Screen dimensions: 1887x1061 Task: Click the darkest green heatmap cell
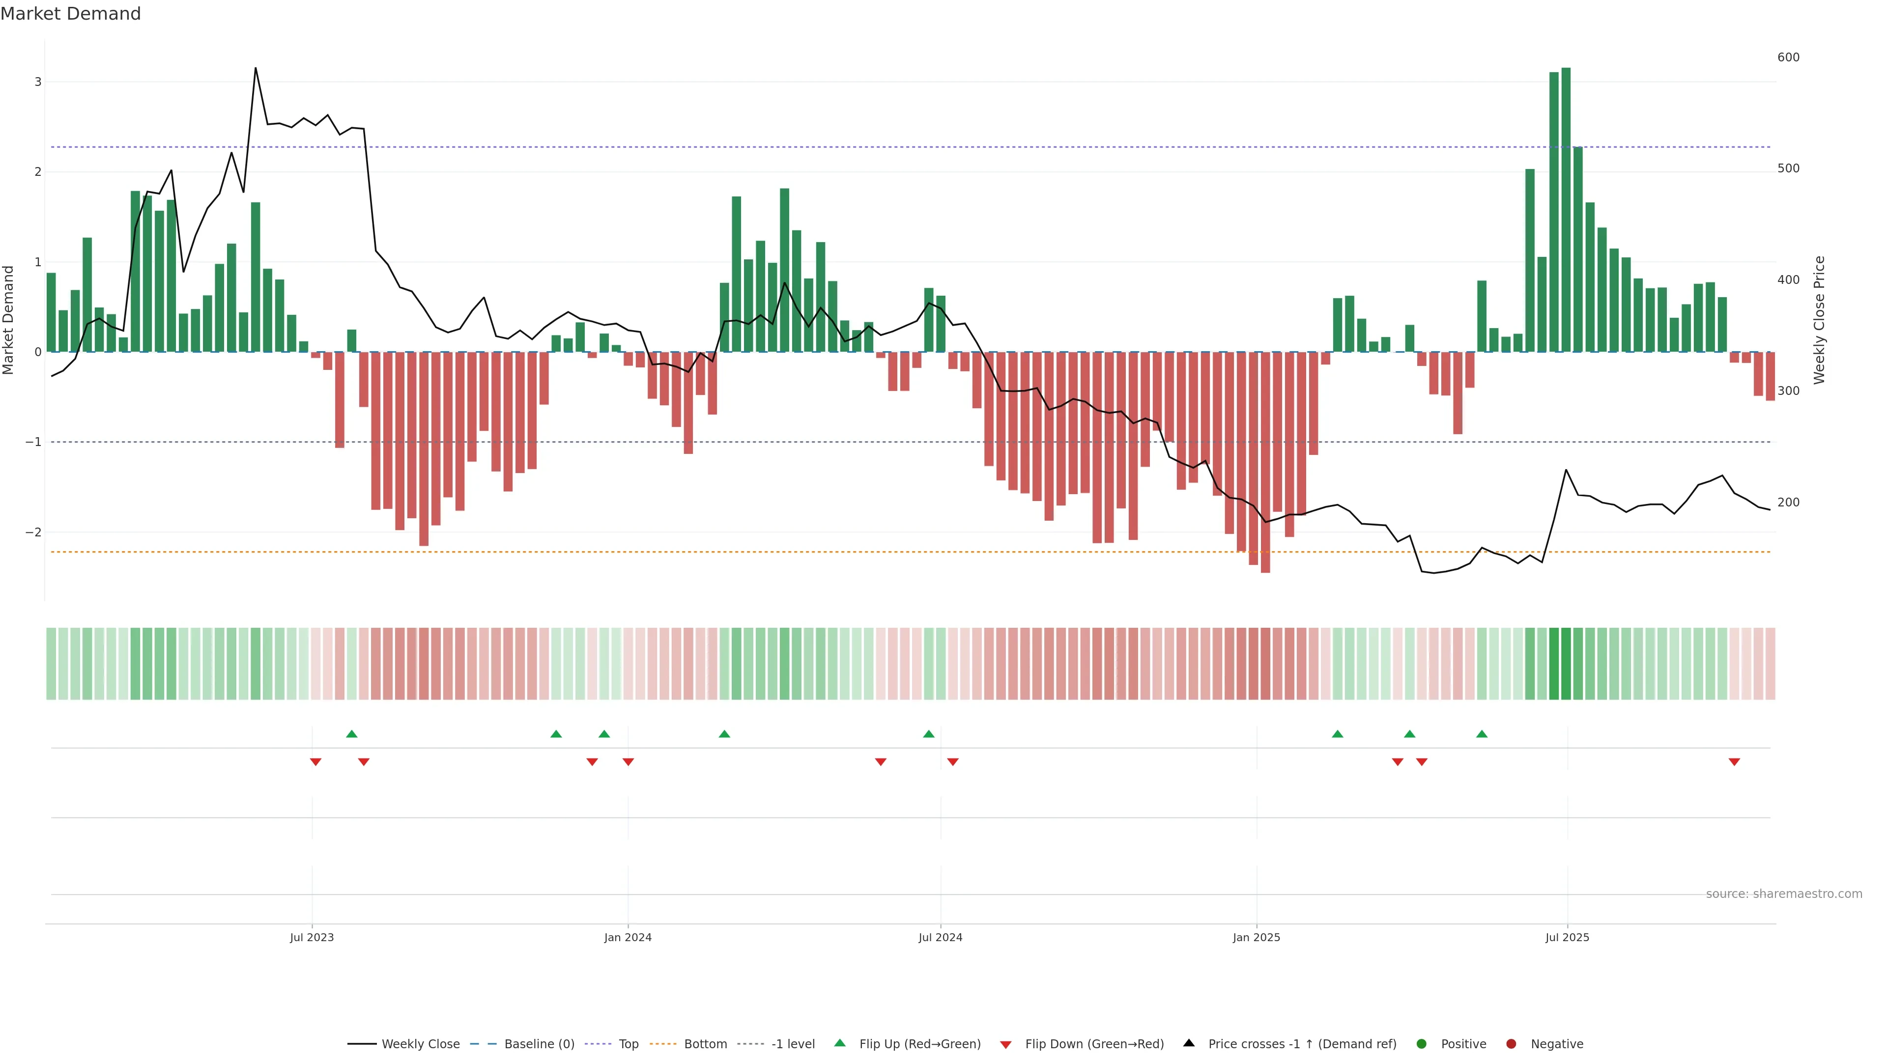pyautogui.click(x=1566, y=664)
